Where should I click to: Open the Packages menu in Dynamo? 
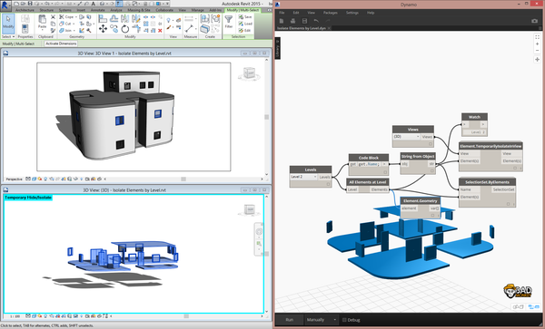tap(331, 13)
